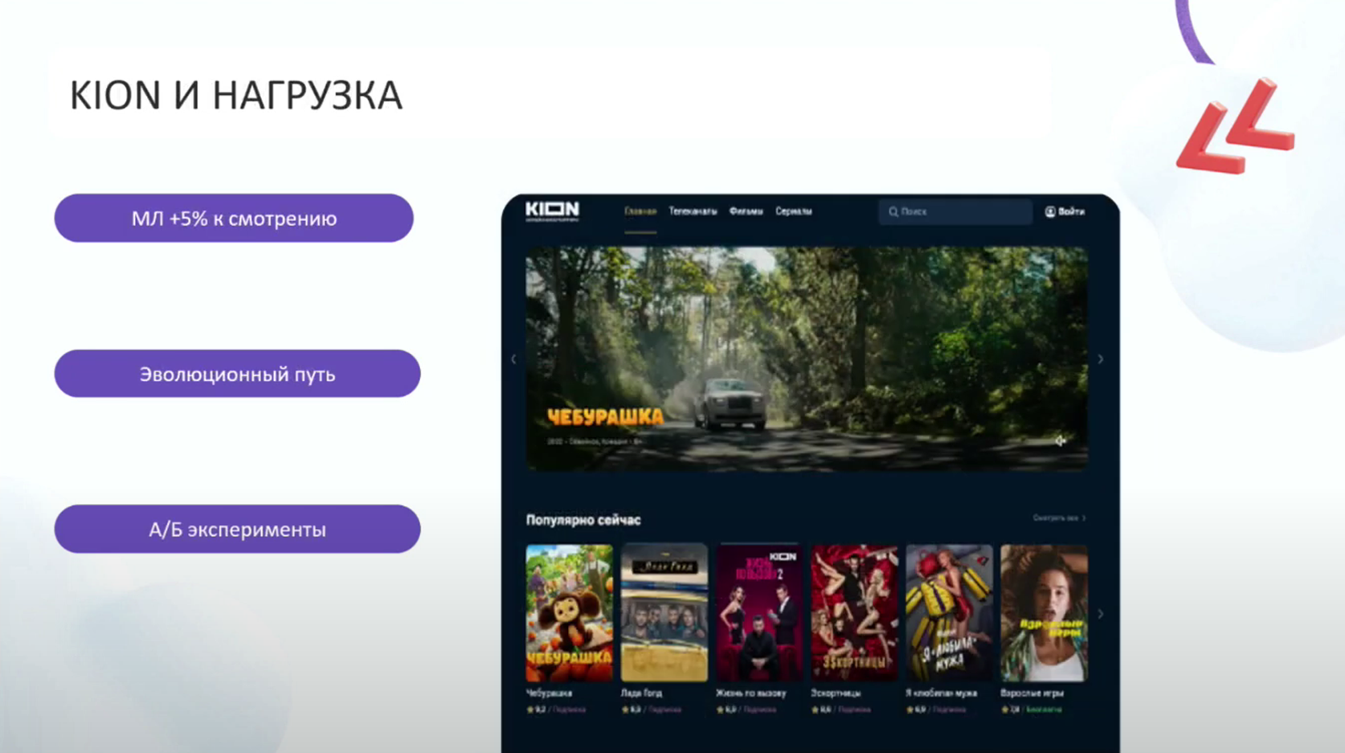This screenshot has width=1345, height=753.
Task: Click the Жизнь по вызову title text
Action: tap(751, 693)
